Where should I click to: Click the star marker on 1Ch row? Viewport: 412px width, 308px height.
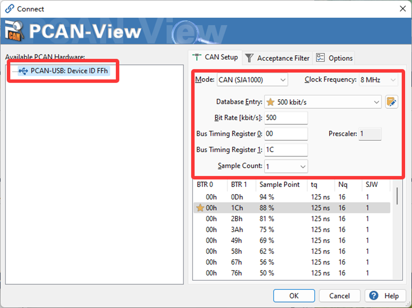click(x=200, y=208)
